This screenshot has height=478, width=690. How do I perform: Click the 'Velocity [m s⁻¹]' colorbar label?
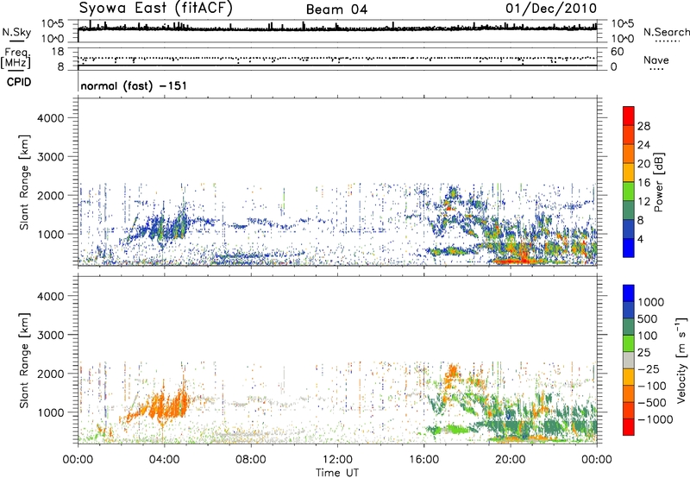coord(681,360)
